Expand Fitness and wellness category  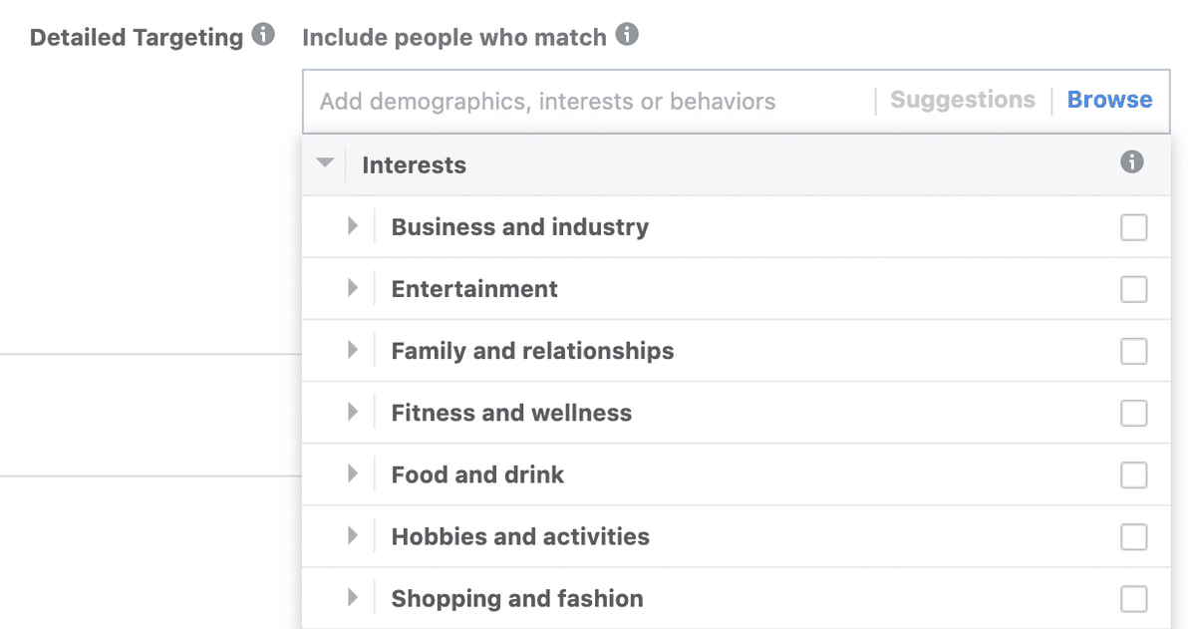click(x=353, y=412)
